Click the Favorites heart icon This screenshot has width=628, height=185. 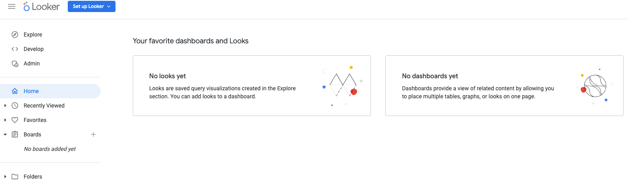click(15, 120)
